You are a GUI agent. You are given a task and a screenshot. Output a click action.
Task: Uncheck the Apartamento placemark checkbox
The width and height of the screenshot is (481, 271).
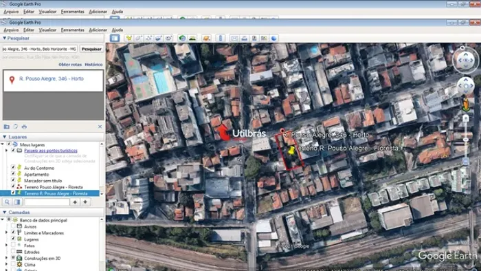point(13,174)
